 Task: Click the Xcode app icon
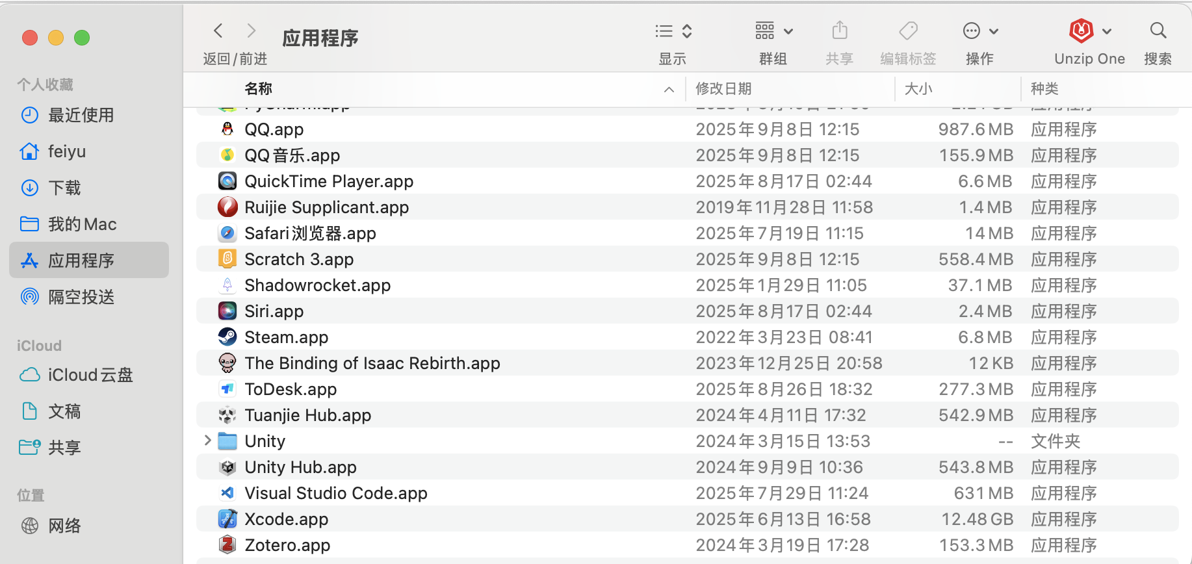point(227,519)
